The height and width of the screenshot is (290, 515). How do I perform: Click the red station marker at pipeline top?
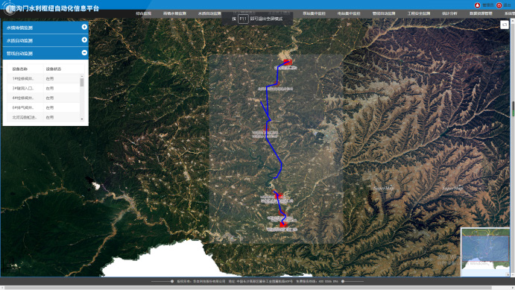[x=288, y=62]
